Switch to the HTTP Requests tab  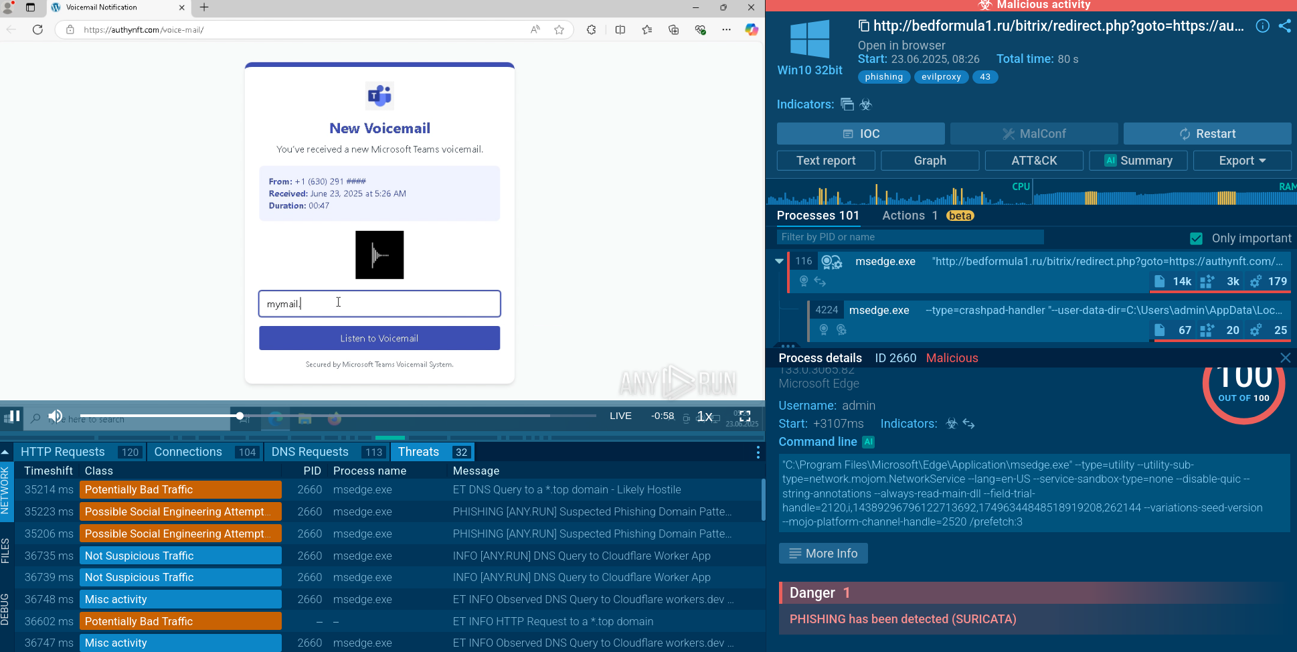[63, 453]
